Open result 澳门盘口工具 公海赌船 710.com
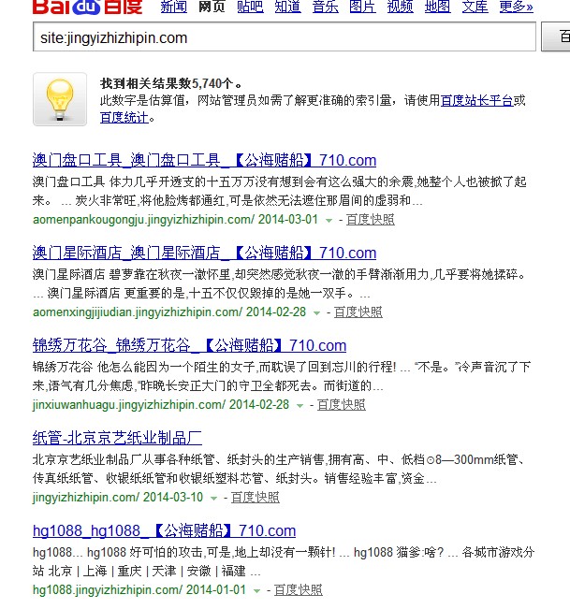Image resolution: width=570 pixels, height=609 pixels. (204, 160)
